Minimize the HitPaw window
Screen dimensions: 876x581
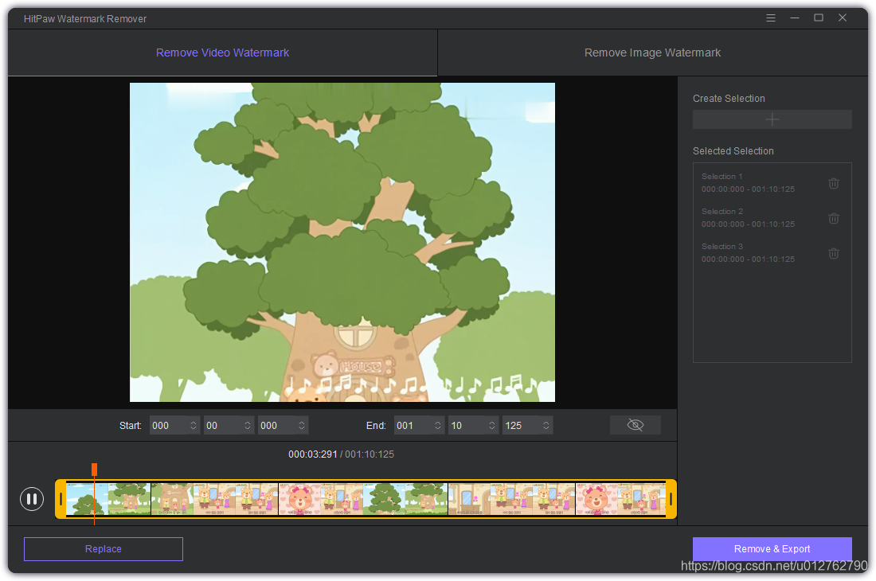(x=795, y=18)
